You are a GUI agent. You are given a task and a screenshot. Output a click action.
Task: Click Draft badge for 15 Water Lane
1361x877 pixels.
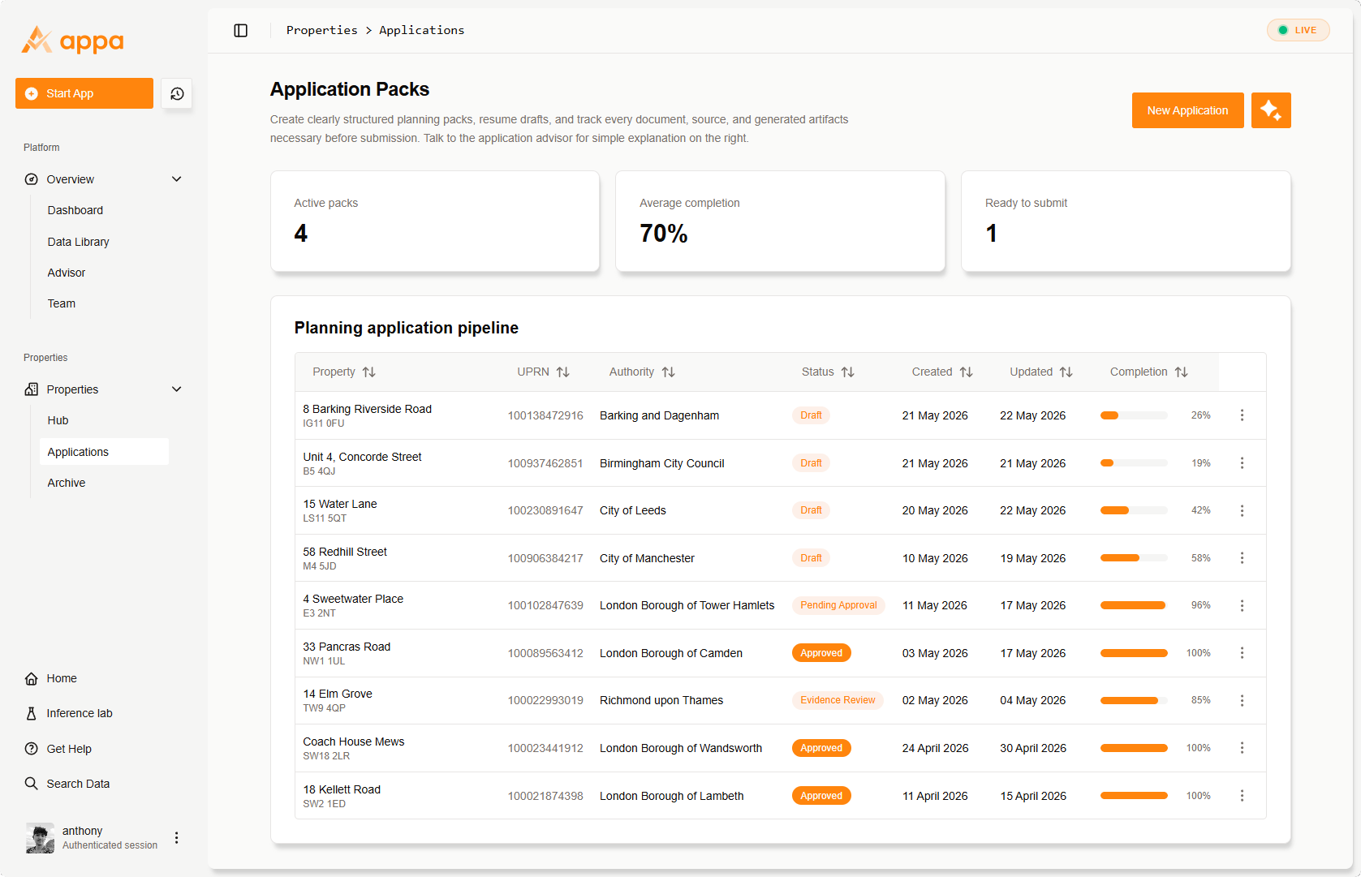(x=811, y=510)
